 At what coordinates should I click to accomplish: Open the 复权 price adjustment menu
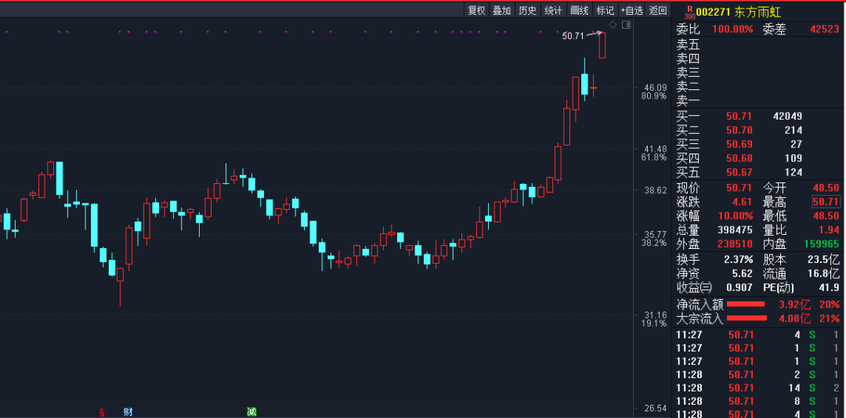(477, 10)
